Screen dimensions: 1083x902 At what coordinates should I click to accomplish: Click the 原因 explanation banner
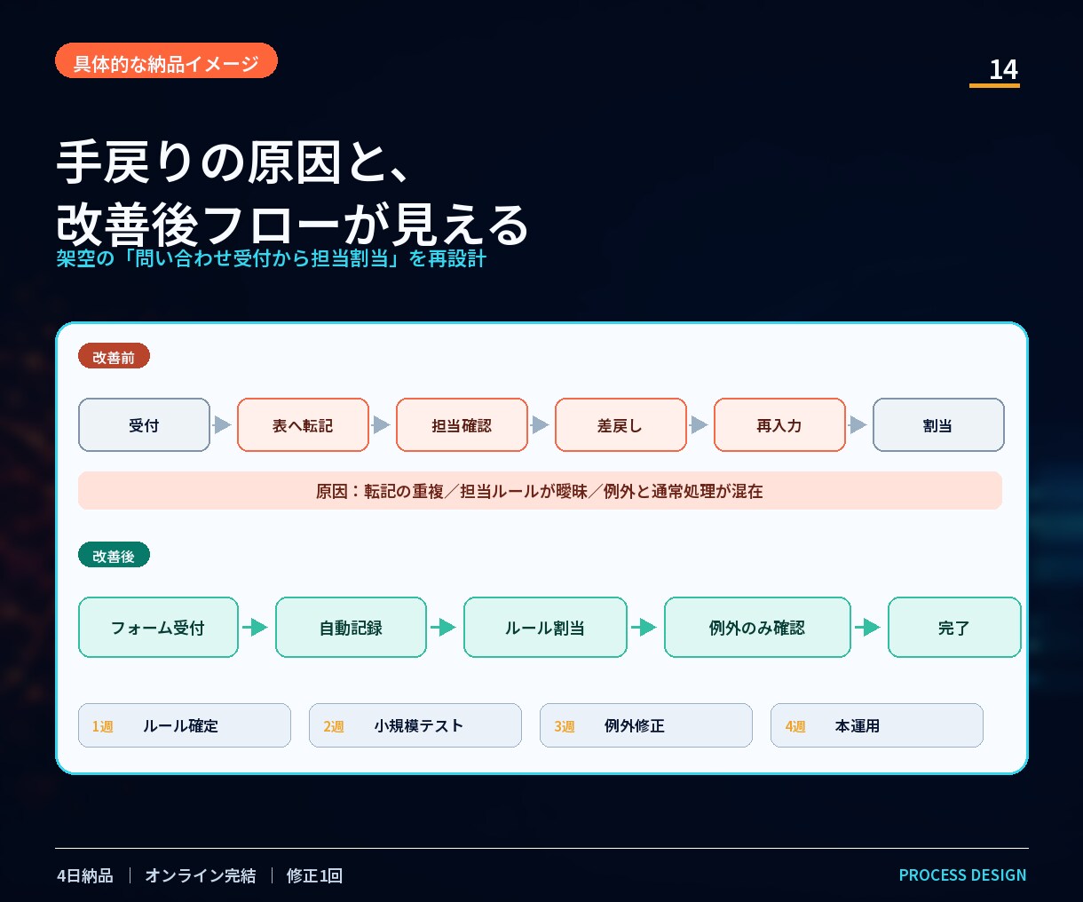tap(540, 491)
